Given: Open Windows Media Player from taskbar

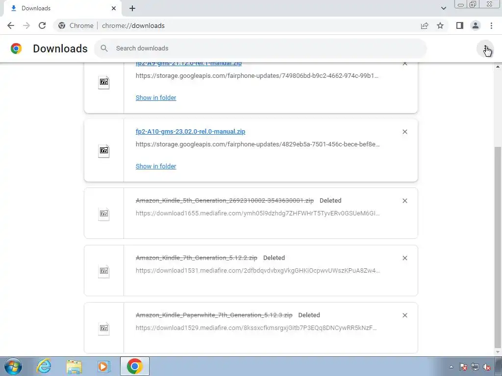Looking at the screenshot, I should pos(103,366).
